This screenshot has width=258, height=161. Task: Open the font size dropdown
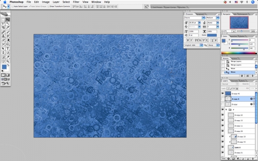point(199,23)
